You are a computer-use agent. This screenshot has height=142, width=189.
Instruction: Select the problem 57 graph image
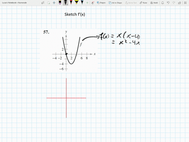69,50
